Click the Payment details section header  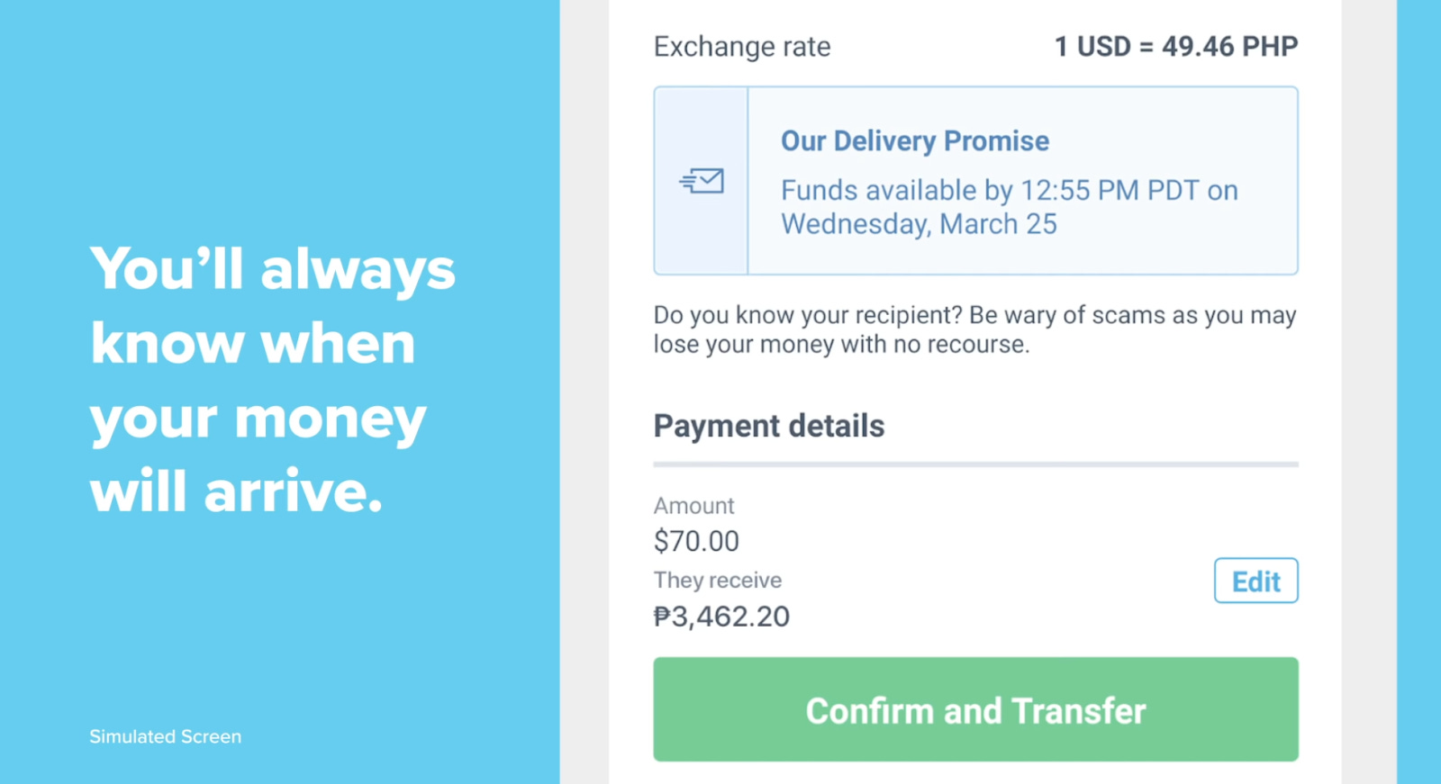768,426
